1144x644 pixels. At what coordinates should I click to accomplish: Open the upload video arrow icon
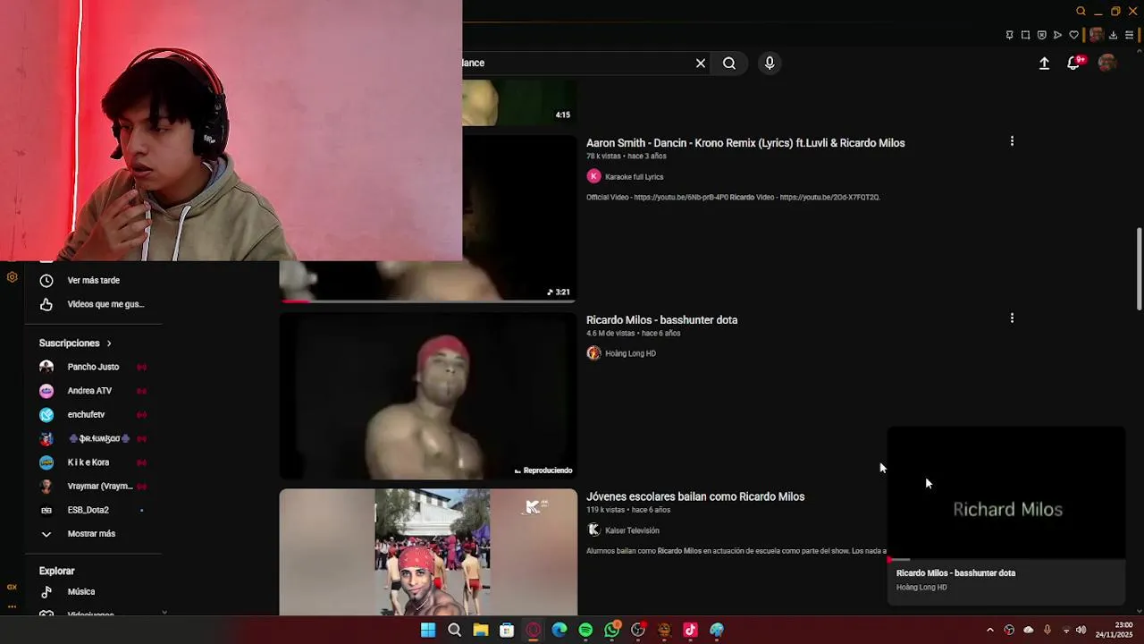point(1044,64)
